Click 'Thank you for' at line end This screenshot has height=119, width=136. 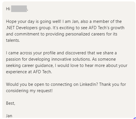click(113, 84)
